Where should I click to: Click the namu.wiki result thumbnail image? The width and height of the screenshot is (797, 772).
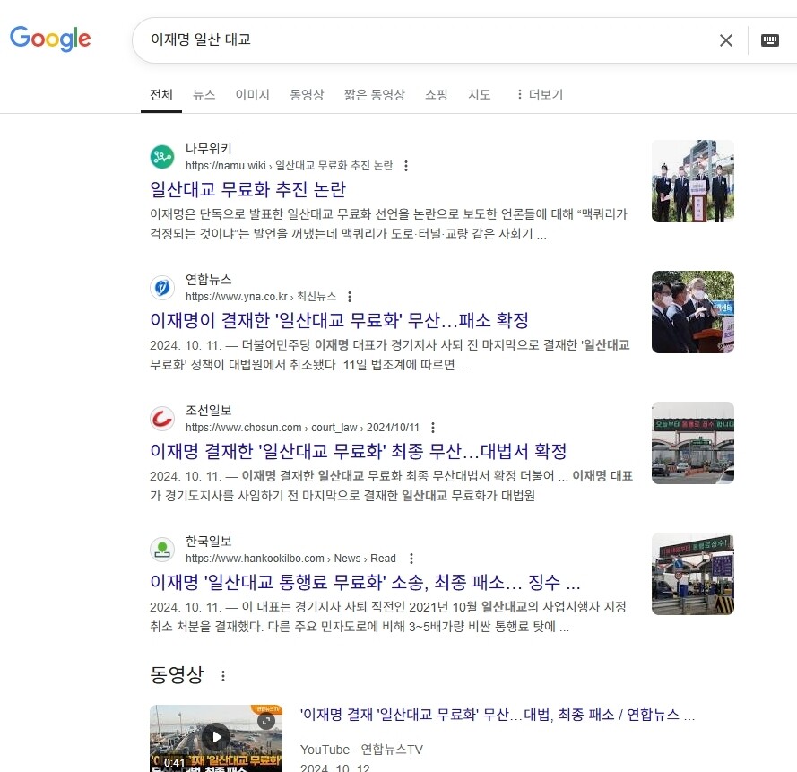[x=693, y=181]
